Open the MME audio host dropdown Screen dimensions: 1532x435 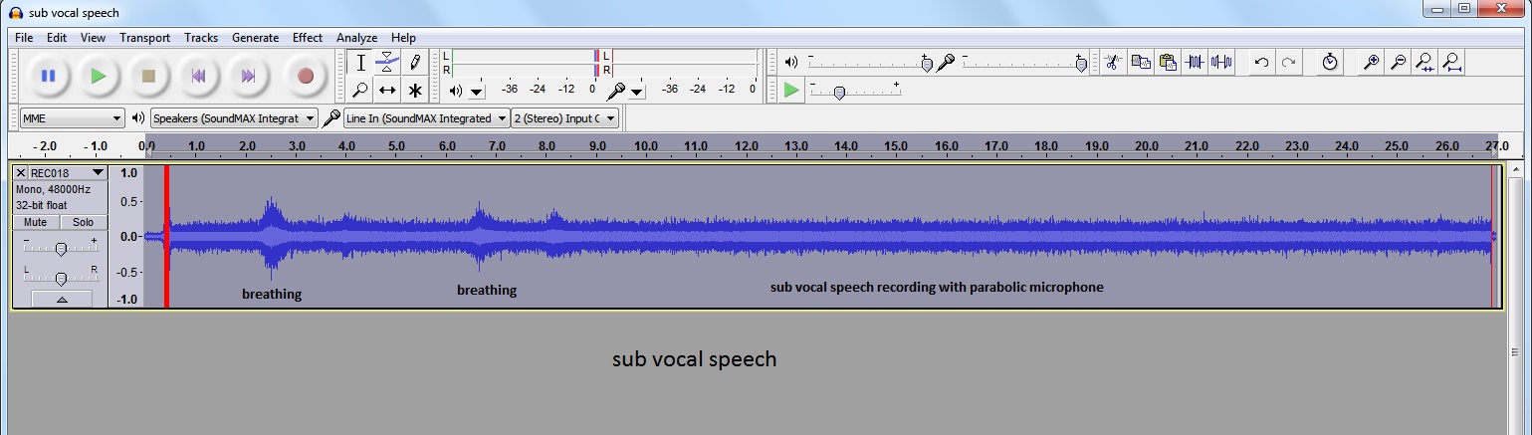(x=72, y=118)
